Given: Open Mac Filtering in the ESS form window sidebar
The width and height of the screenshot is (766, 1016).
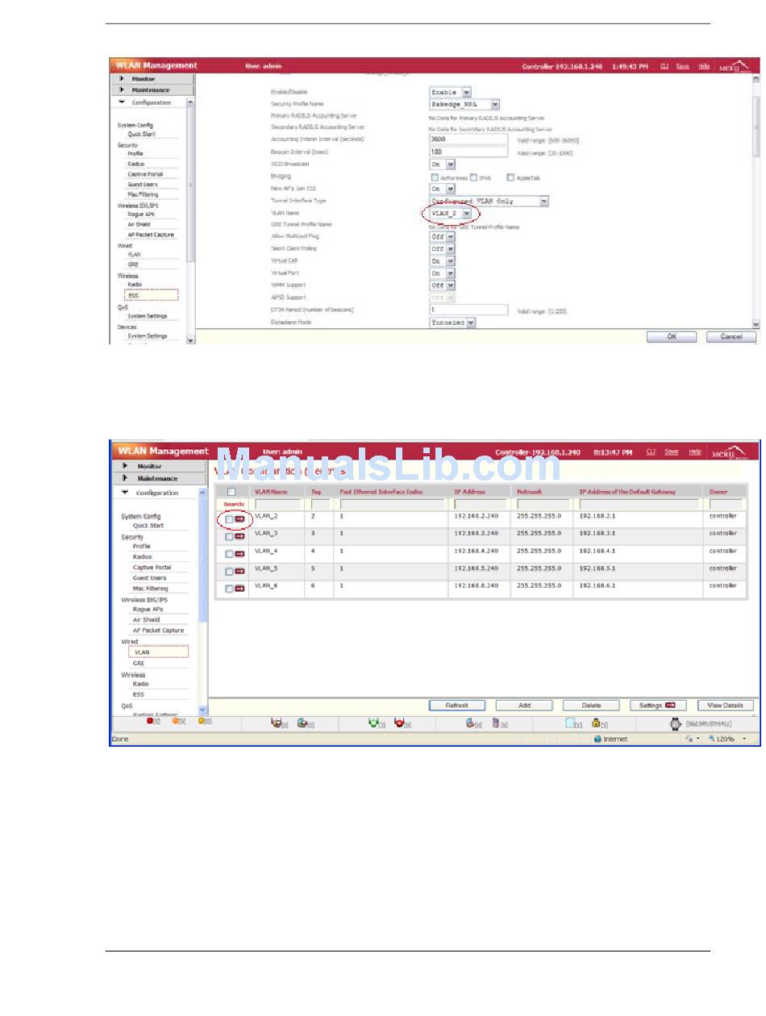Looking at the screenshot, I should (x=143, y=194).
